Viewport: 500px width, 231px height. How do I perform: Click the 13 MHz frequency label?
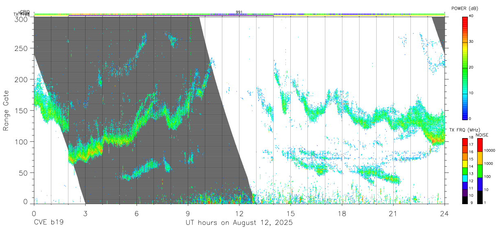click(x=471, y=174)
